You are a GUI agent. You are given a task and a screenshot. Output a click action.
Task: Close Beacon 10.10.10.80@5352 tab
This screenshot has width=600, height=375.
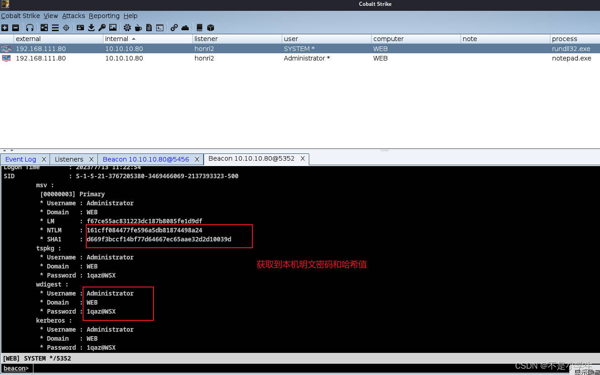(302, 158)
